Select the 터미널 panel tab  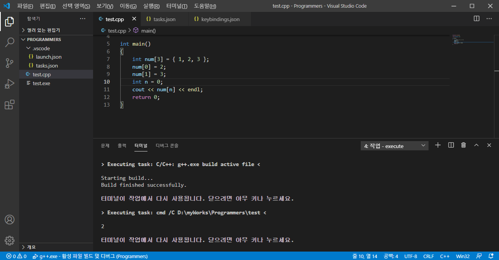click(x=141, y=146)
